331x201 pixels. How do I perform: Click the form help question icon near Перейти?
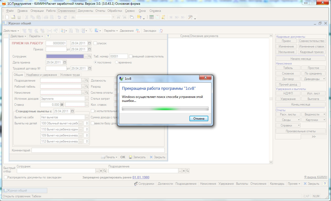(48, 36)
